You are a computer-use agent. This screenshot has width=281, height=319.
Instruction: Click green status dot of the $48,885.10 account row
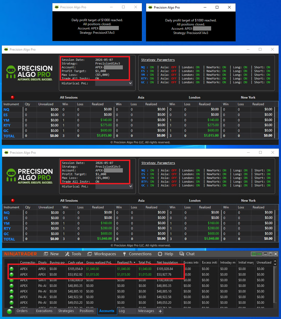[12, 291]
